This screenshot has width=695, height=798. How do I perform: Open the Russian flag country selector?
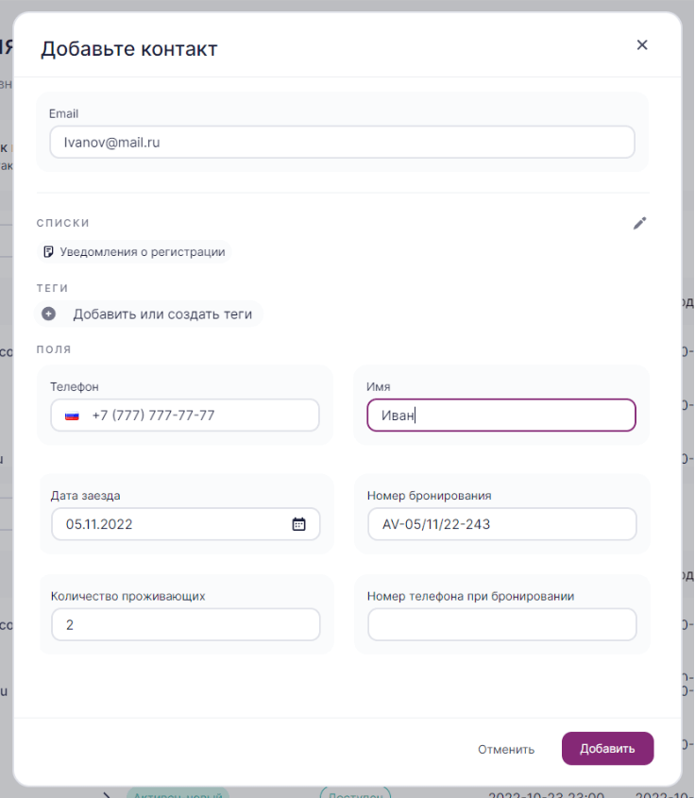72,416
